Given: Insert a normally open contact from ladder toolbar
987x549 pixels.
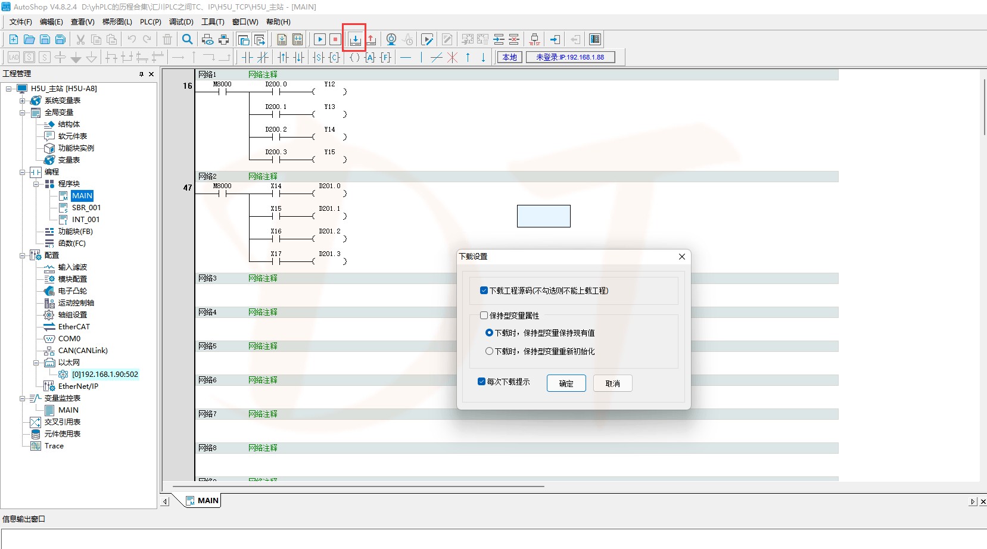Looking at the screenshot, I should (248, 57).
